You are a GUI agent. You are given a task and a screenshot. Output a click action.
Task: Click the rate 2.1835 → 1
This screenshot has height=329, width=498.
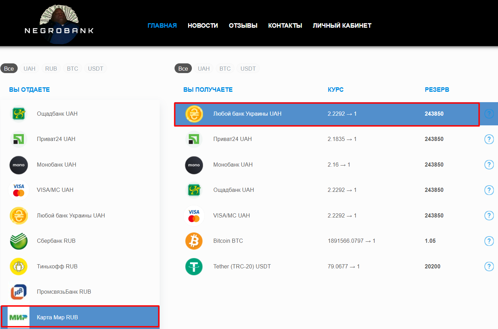(x=342, y=139)
